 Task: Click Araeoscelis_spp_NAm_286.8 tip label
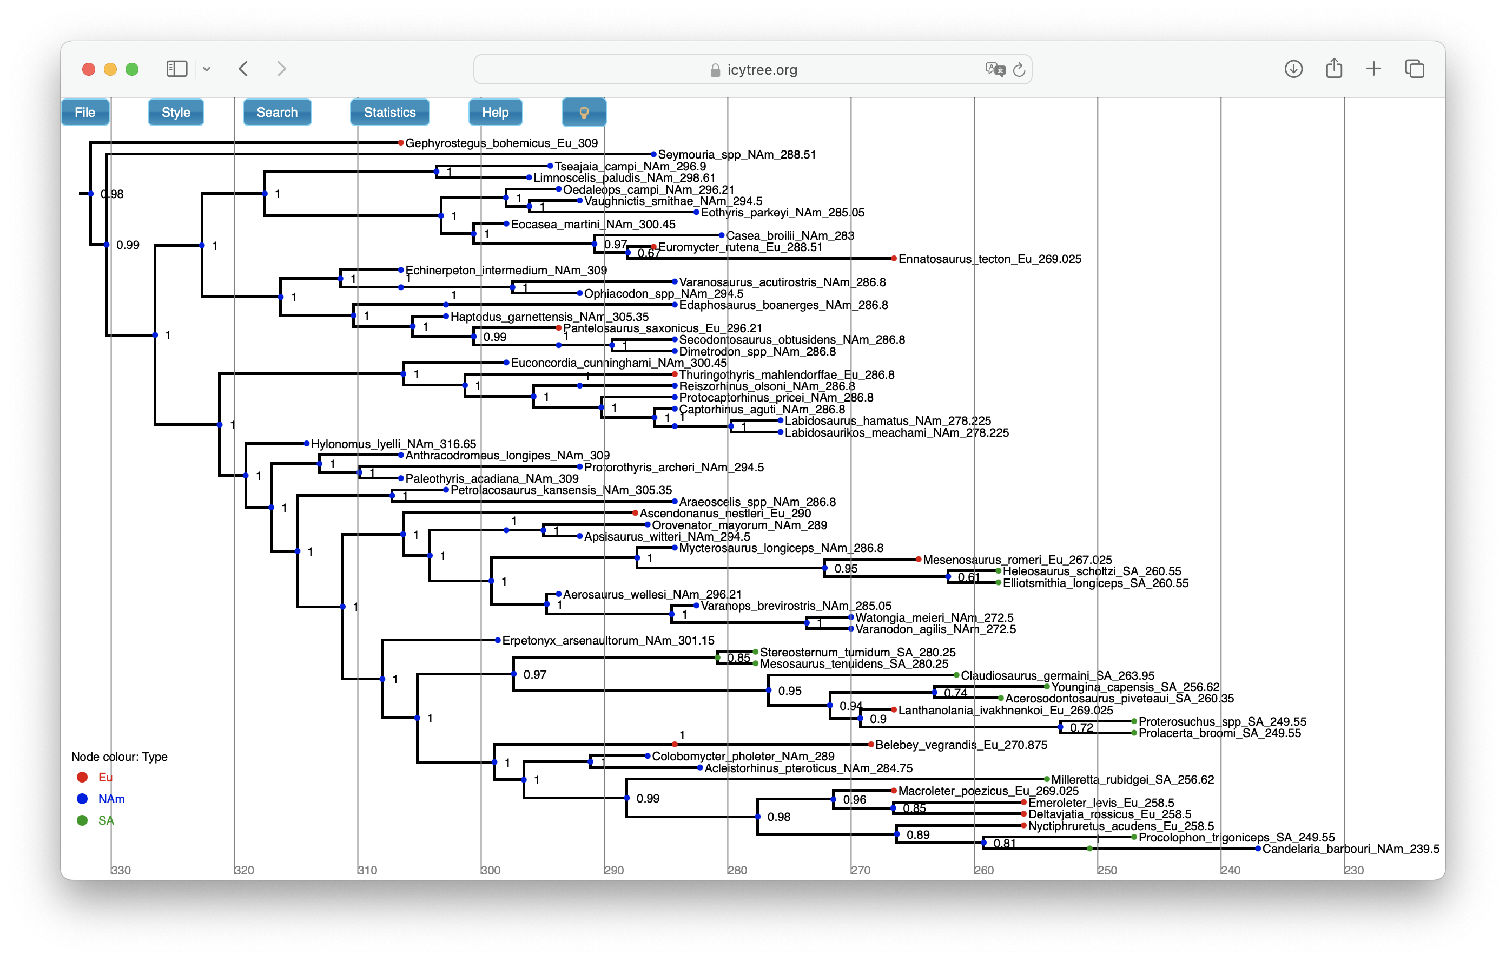[757, 503]
